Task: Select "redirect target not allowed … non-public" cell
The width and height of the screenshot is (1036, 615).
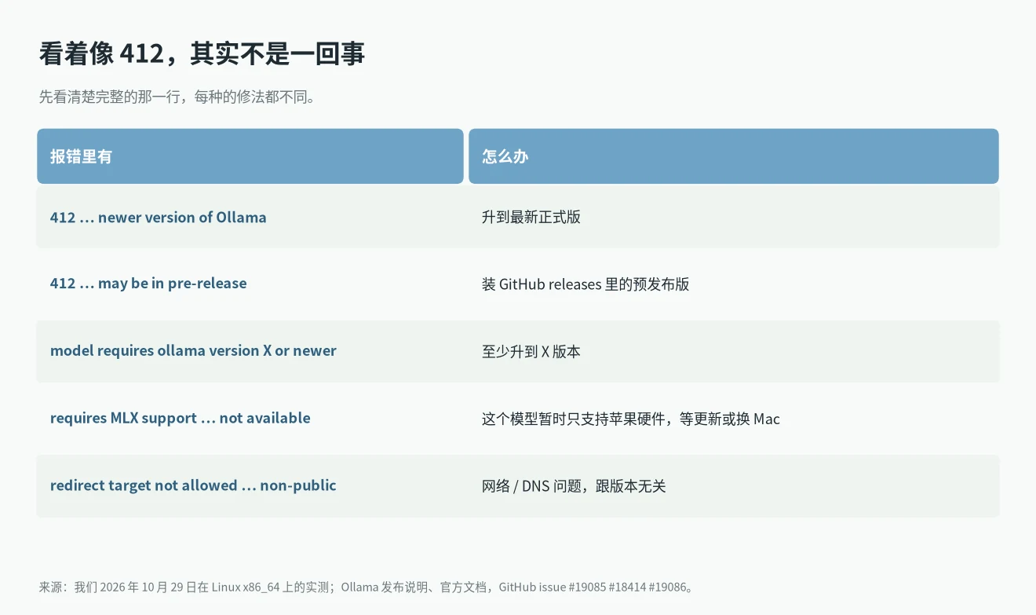Action: coord(193,485)
